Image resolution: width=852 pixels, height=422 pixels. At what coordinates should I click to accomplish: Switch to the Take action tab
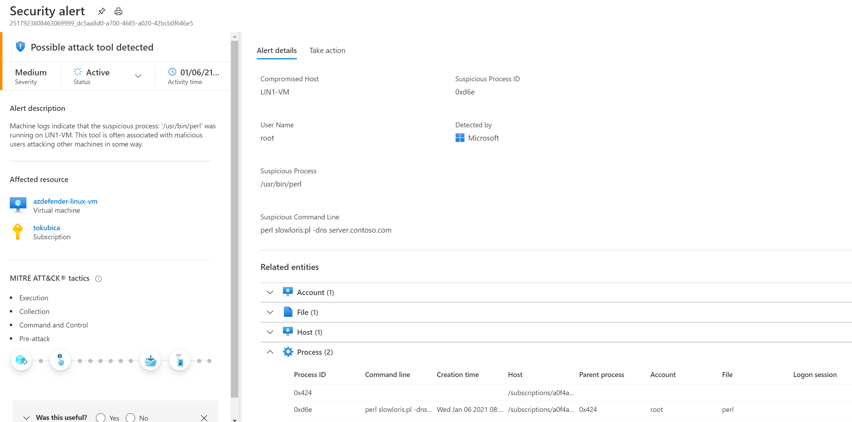[x=327, y=51]
